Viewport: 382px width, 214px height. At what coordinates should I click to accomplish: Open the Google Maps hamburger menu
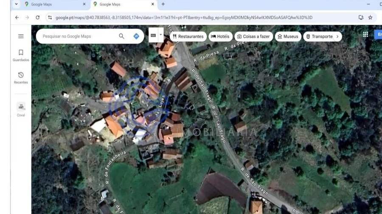click(21, 36)
